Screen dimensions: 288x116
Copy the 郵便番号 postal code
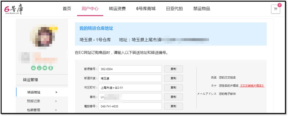click(173, 69)
